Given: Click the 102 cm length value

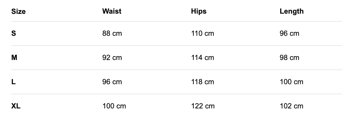Looking at the screenshot, I should (x=292, y=106).
